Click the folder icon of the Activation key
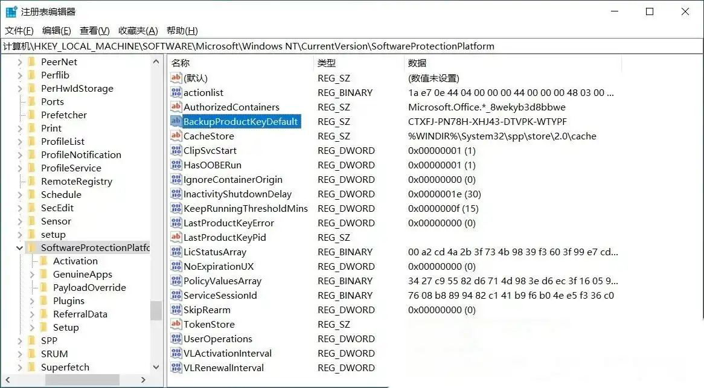The image size is (704, 388). (x=43, y=261)
